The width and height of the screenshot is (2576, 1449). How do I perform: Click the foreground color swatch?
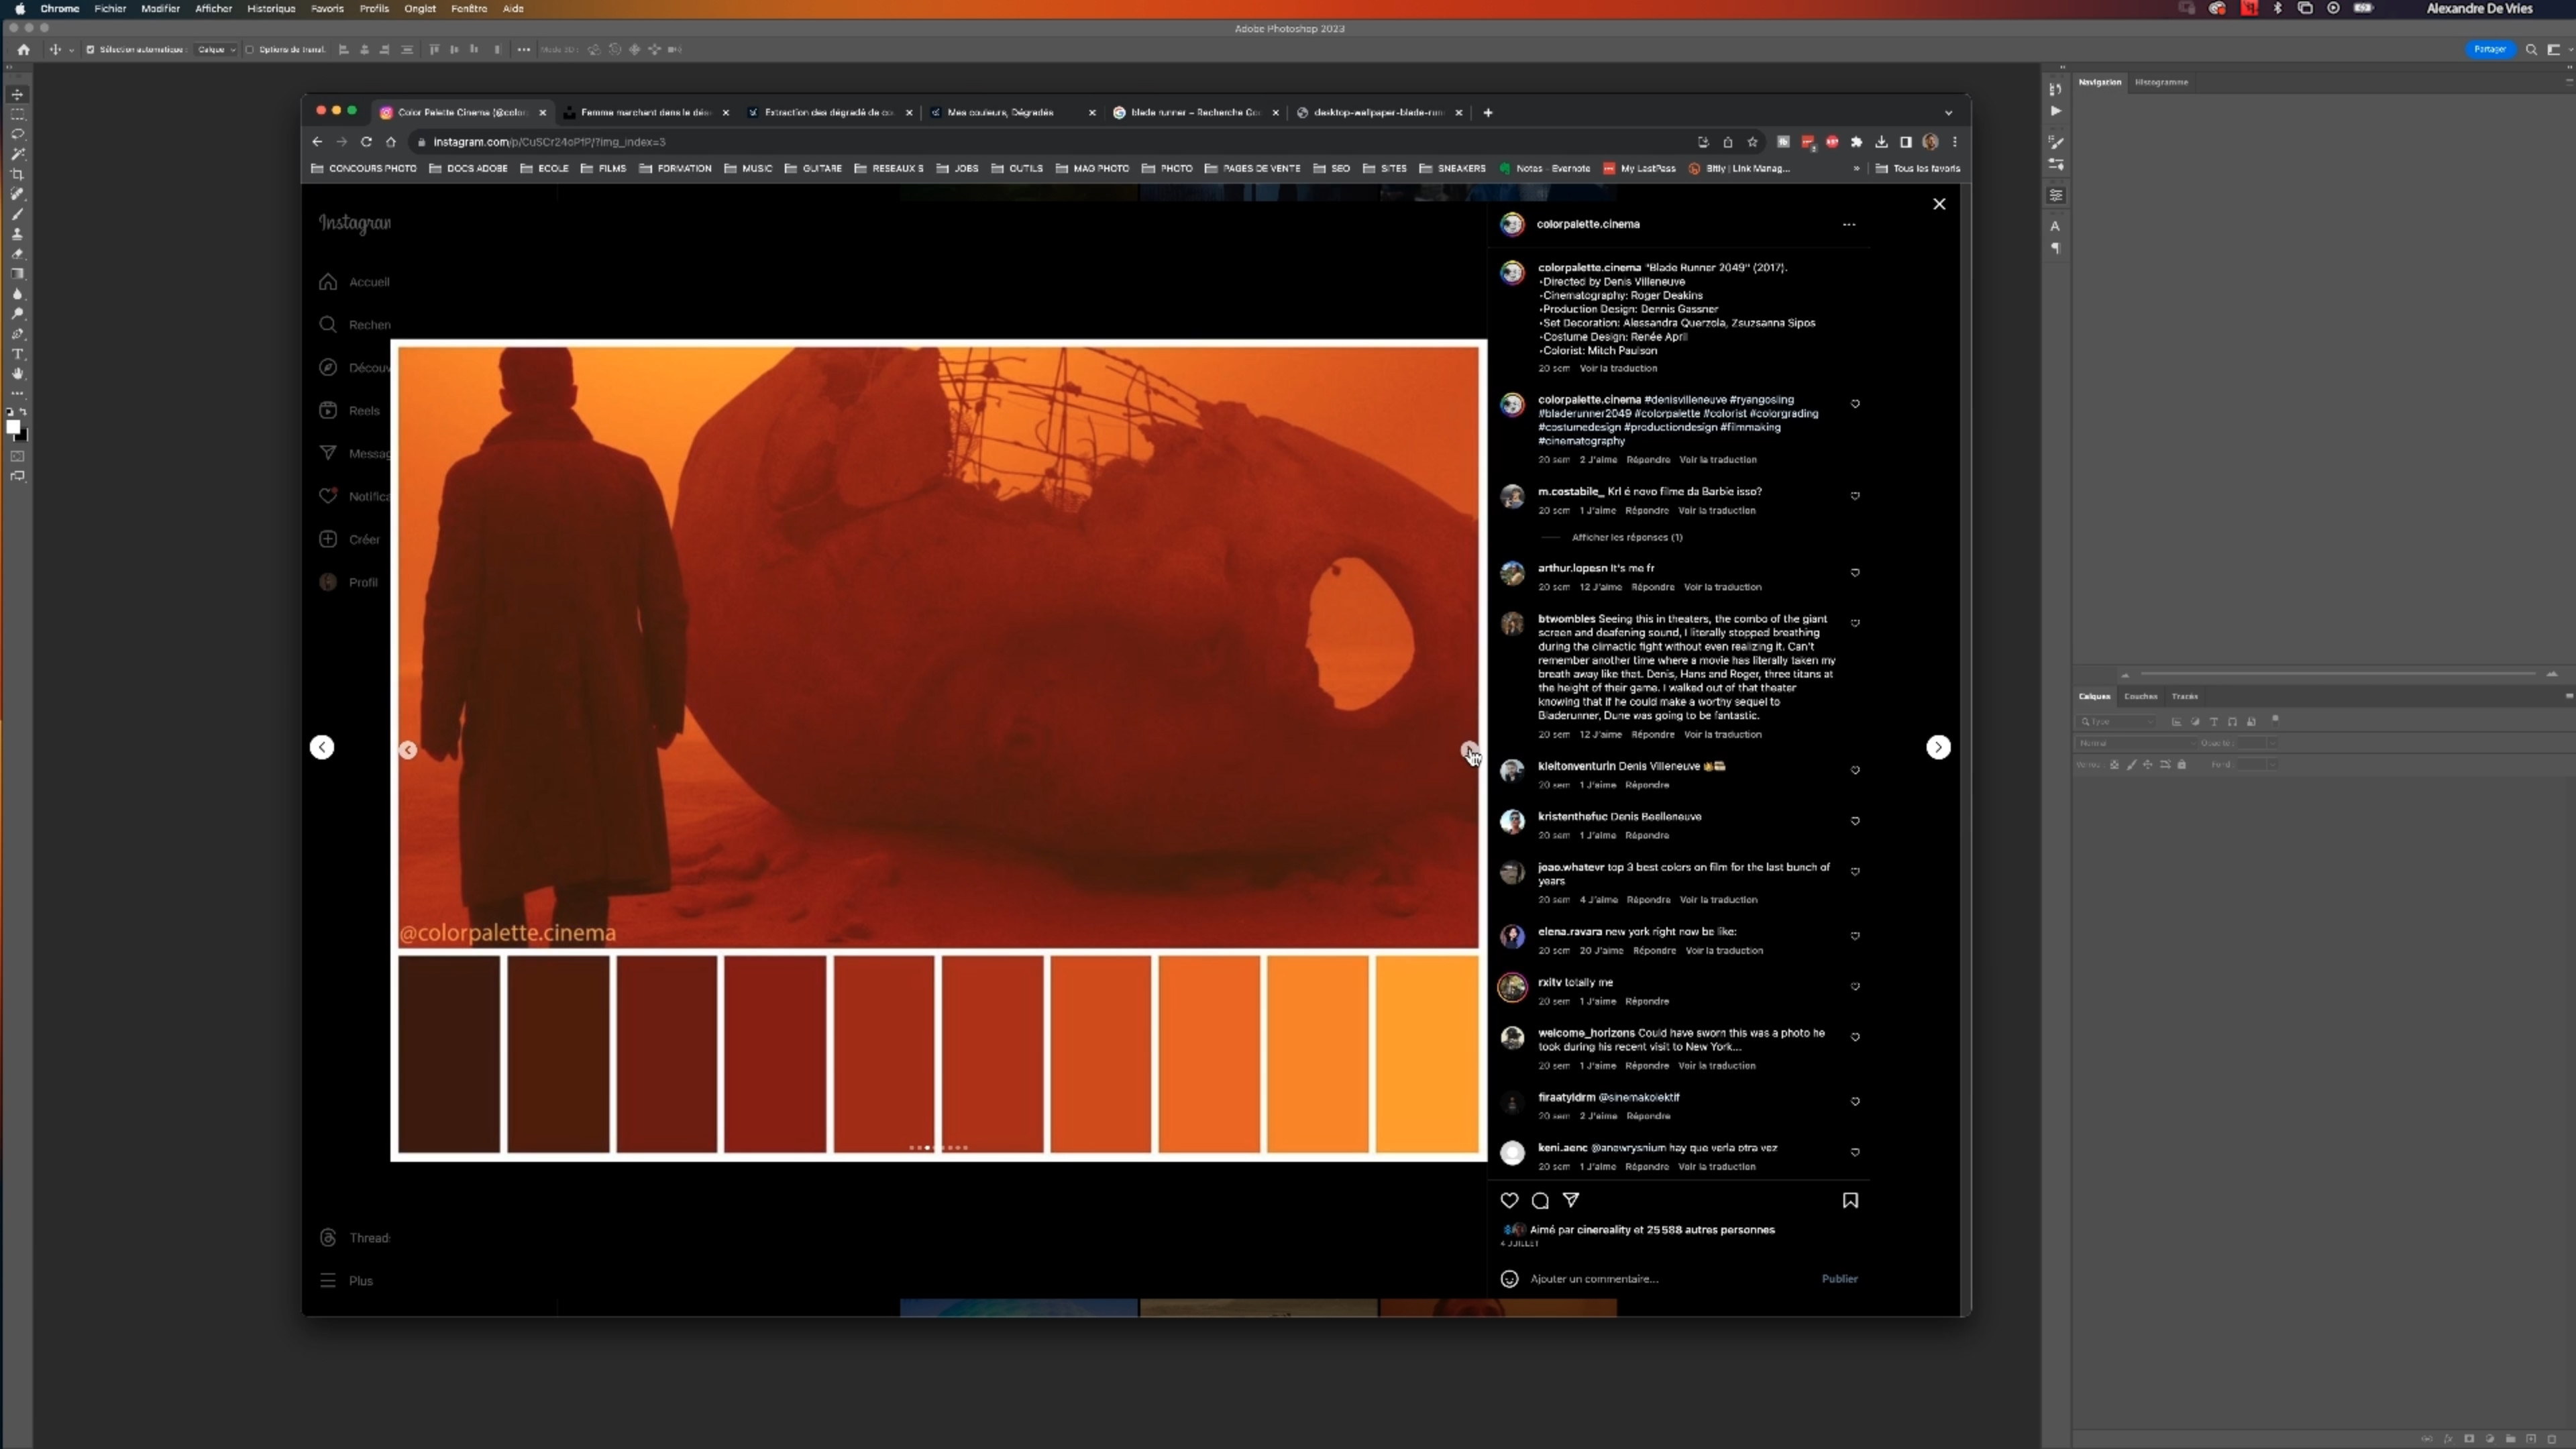[13, 427]
